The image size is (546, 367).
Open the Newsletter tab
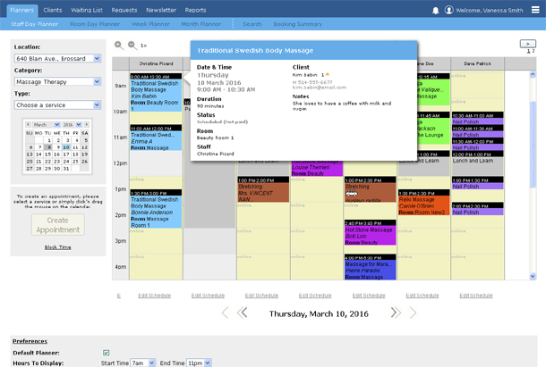point(161,11)
